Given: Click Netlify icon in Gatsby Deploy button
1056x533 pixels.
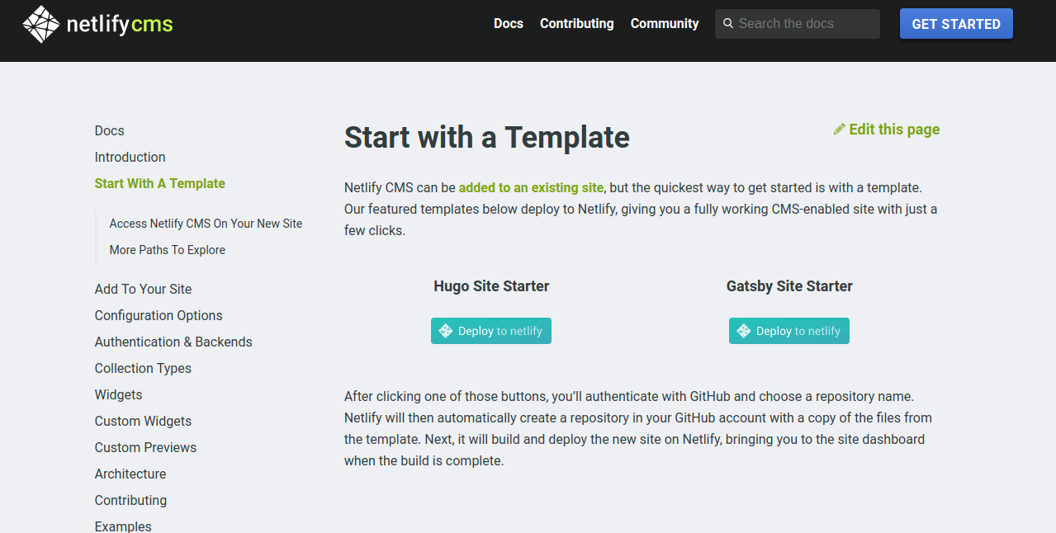Looking at the screenshot, I should point(744,331).
